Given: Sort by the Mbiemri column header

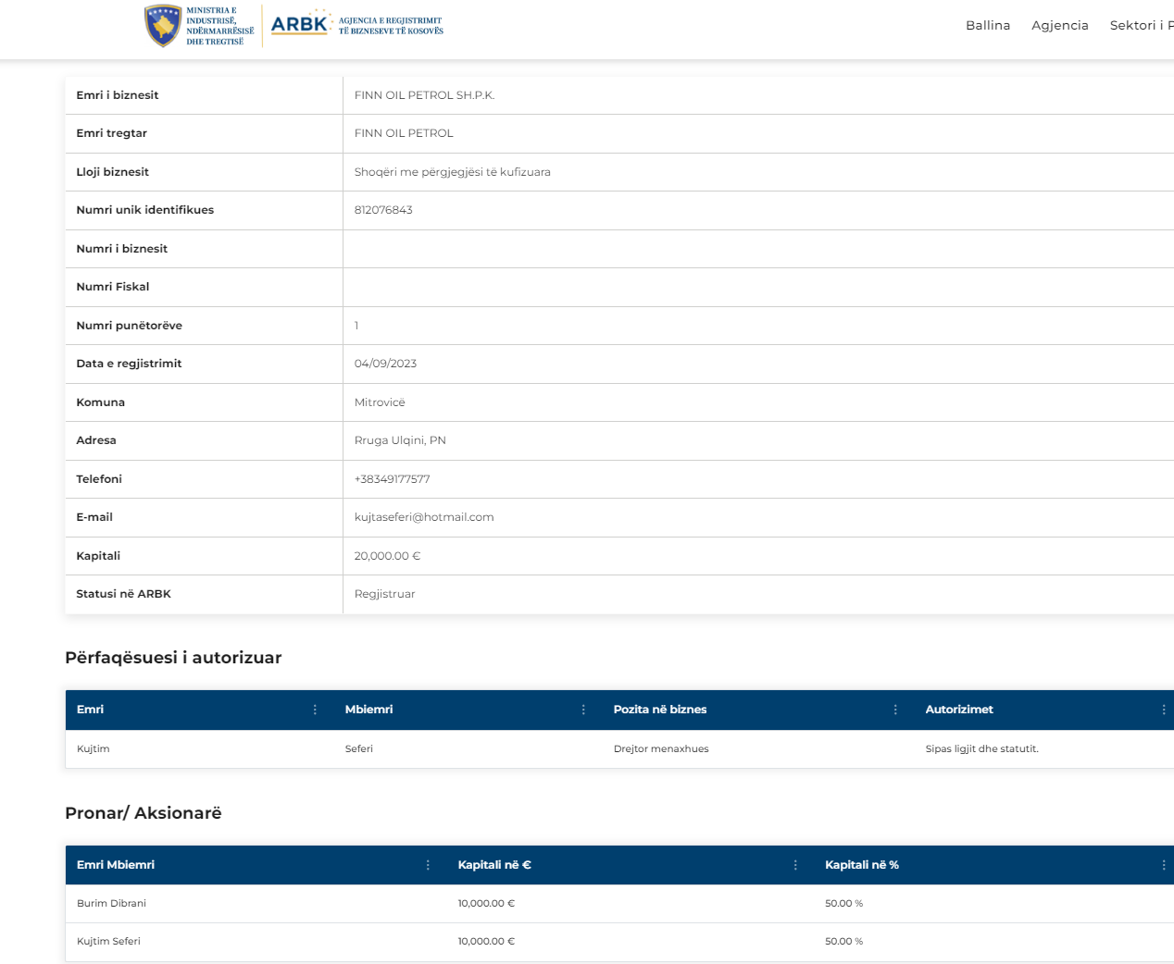Looking at the screenshot, I should tap(368, 710).
